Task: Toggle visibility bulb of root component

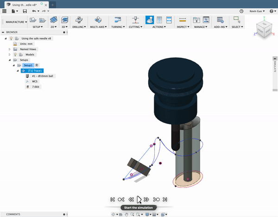Action: [x=11, y=38]
